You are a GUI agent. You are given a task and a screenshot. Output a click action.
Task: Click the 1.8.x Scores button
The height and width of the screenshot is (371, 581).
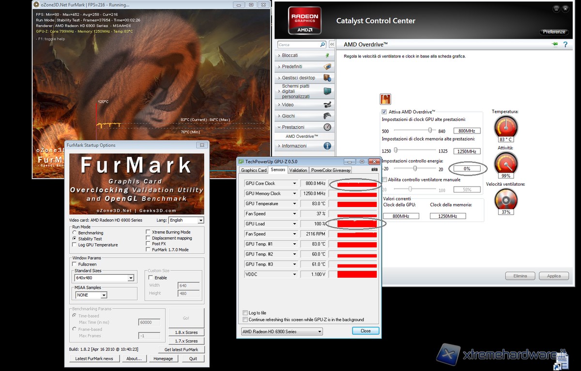point(186,333)
